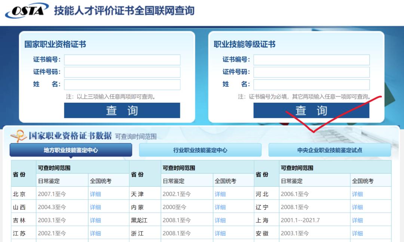Click 证件号码 field in left panel
404x242 pixels.
coord(122,72)
